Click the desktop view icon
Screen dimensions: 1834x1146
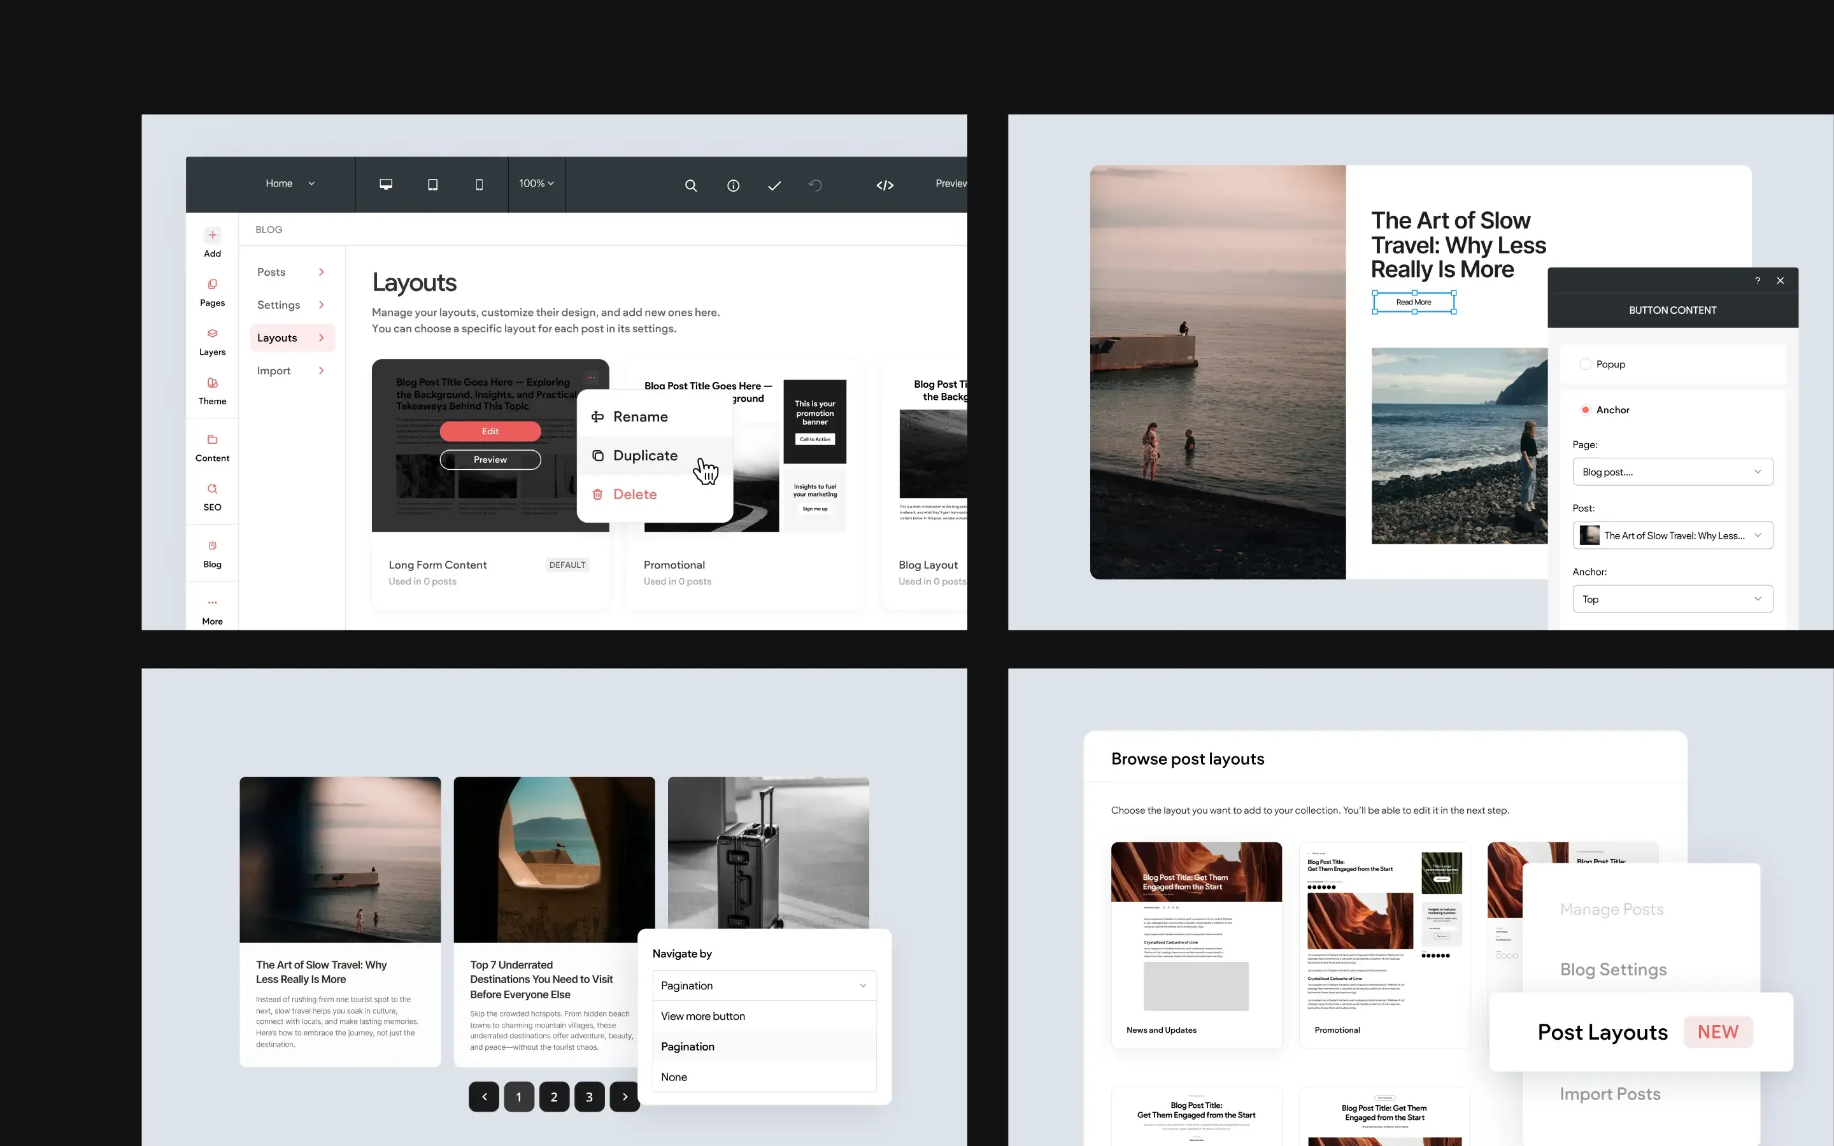(386, 184)
